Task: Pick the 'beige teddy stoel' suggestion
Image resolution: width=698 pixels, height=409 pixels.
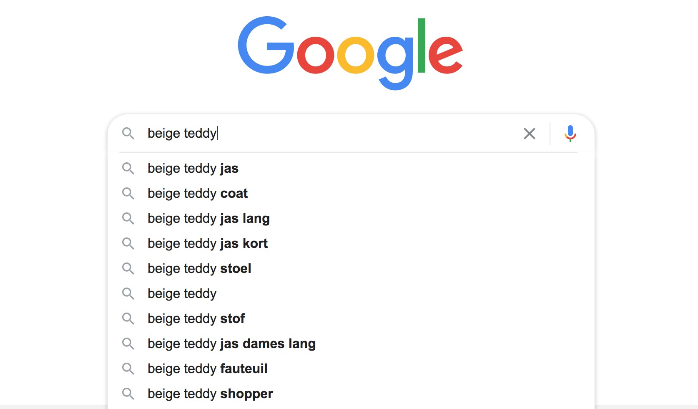Action: pos(351,269)
